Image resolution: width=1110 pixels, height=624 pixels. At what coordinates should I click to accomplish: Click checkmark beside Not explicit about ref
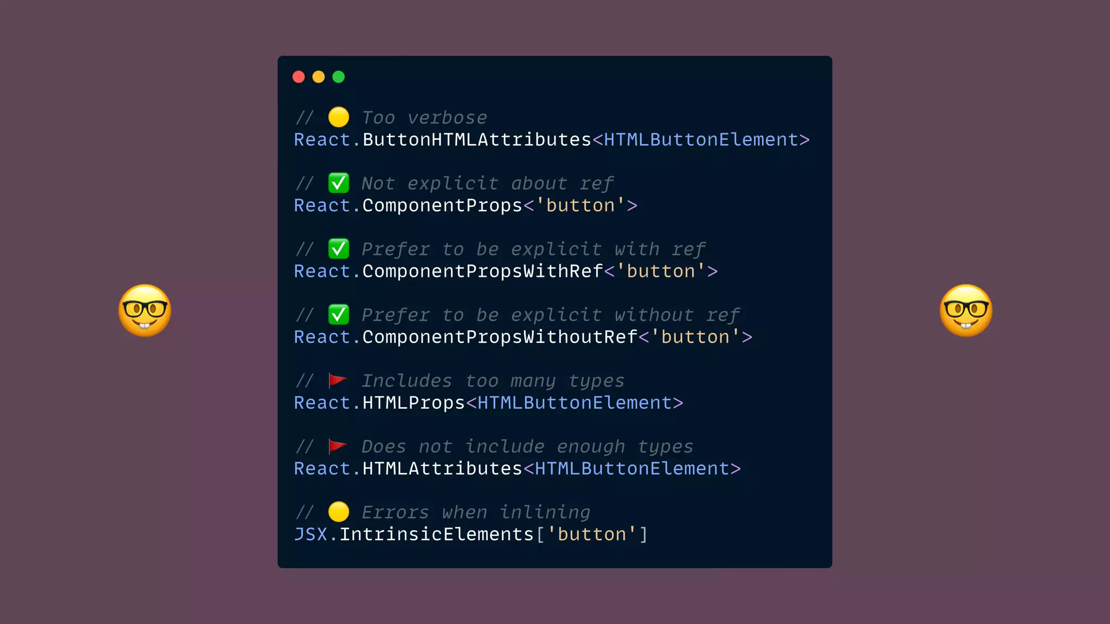pos(339,183)
